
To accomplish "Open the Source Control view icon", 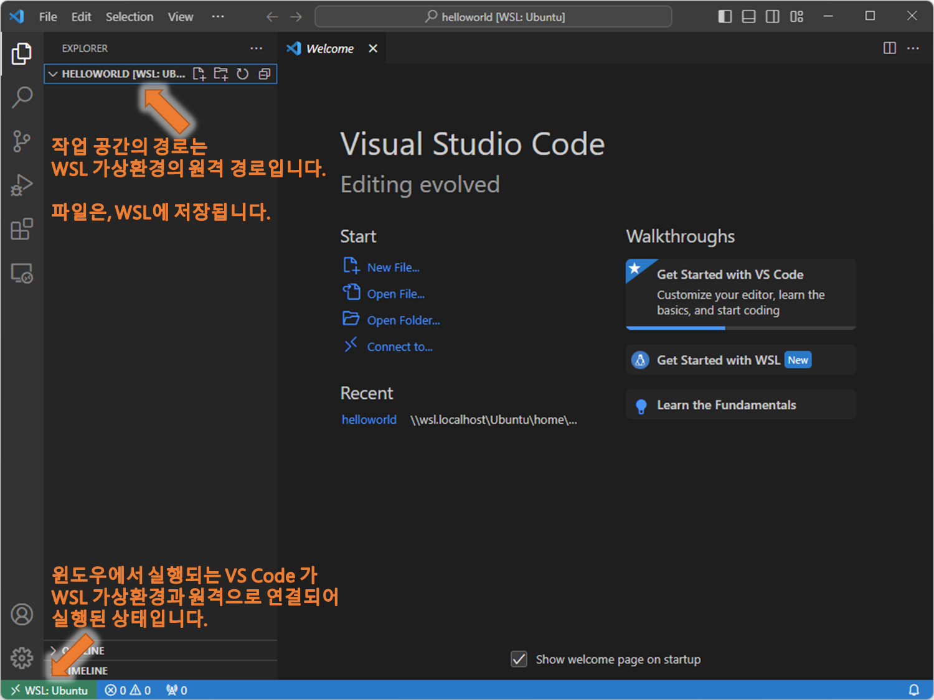I will coord(22,141).
